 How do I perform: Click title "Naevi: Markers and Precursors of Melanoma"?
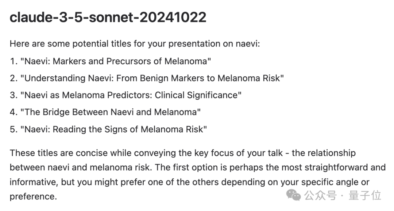coord(116,61)
